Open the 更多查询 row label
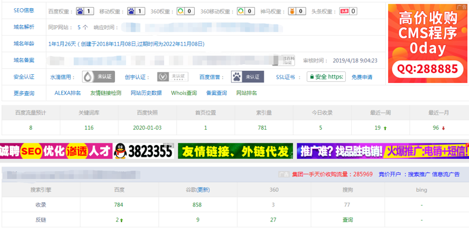Viewport: 469px width, 228px height. click(24, 93)
